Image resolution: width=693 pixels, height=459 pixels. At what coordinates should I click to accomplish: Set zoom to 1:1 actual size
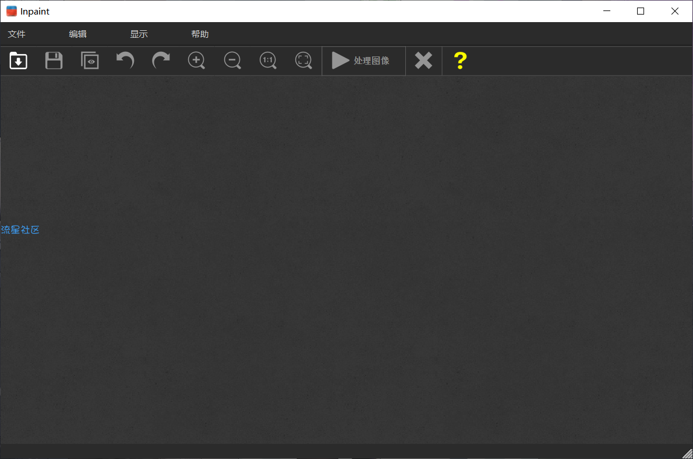coord(268,61)
